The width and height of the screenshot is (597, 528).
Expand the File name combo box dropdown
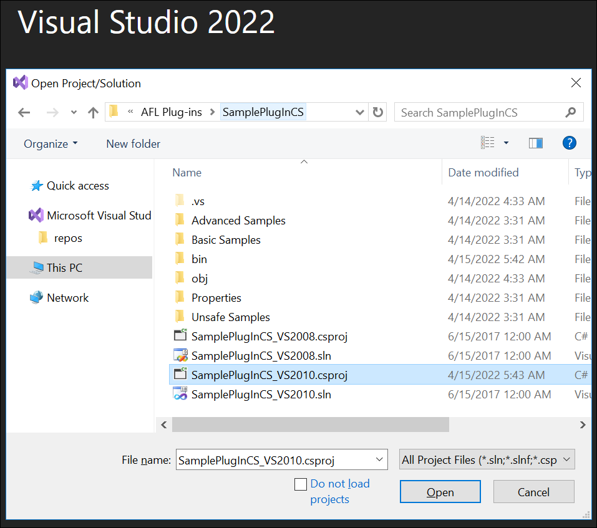379,460
